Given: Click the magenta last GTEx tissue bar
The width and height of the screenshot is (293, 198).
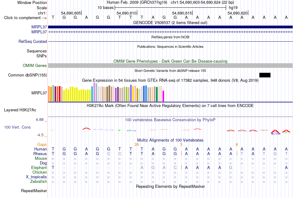Looking at the screenshot, I should click(x=163, y=96).
